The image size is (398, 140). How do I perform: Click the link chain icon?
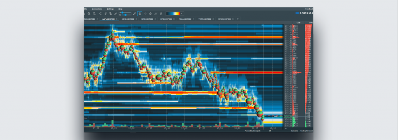click(115, 14)
